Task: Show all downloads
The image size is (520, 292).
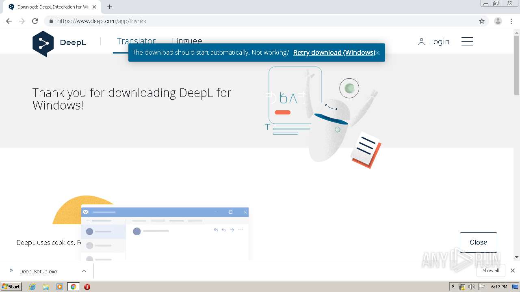Action: click(x=491, y=271)
